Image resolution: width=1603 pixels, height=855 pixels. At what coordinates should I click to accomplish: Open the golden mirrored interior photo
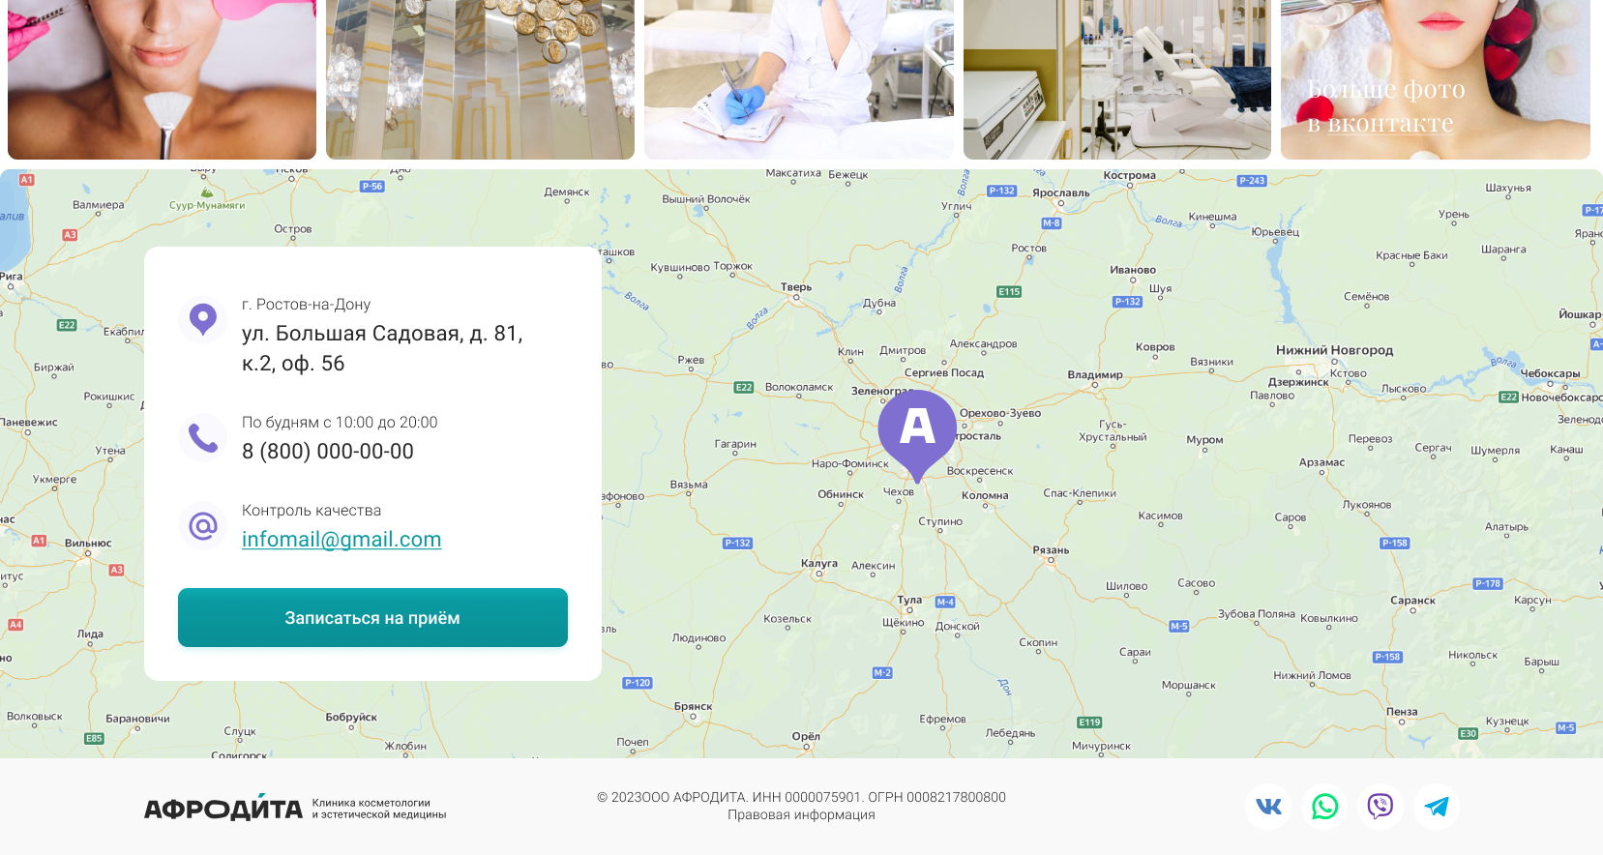click(x=480, y=79)
